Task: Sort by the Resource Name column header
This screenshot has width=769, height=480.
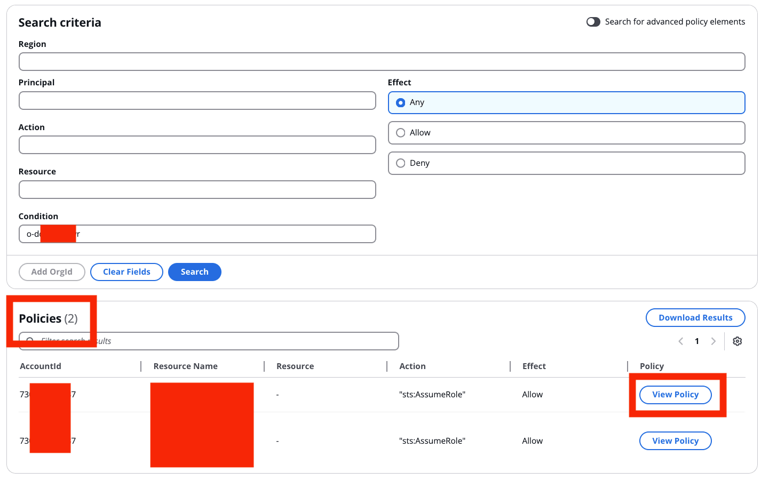Action: pyautogui.click(x=185, y=366)
